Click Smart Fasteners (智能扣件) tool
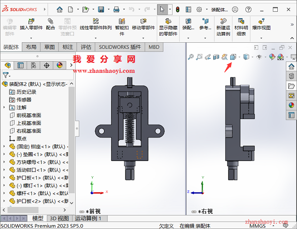This screenshot has height=229, width=297. [122, 27]
